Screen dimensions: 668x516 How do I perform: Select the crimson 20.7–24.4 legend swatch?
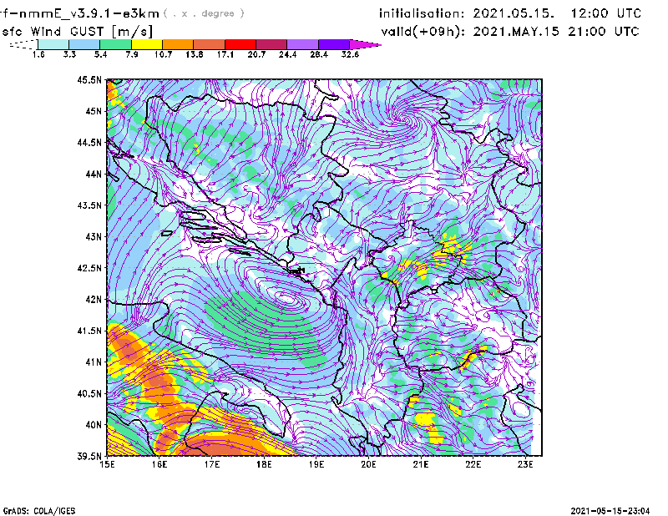[x=271, y=44]
